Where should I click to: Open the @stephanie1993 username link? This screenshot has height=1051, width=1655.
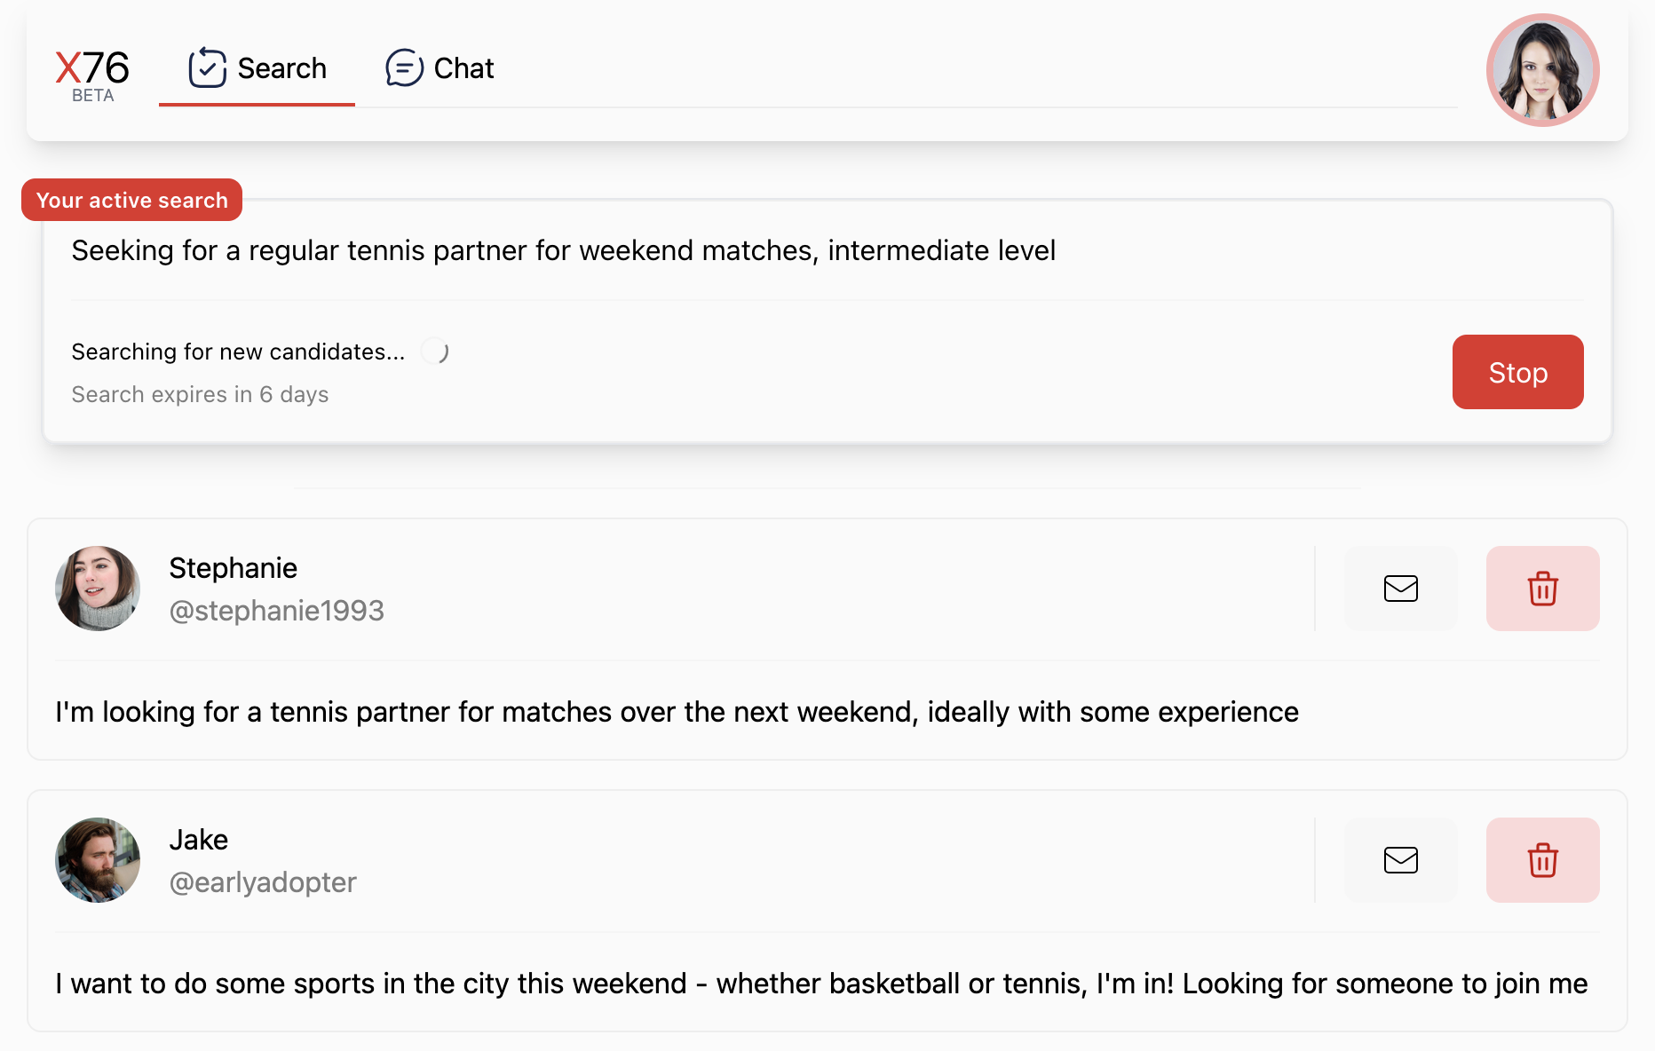(x=276, y=611)
